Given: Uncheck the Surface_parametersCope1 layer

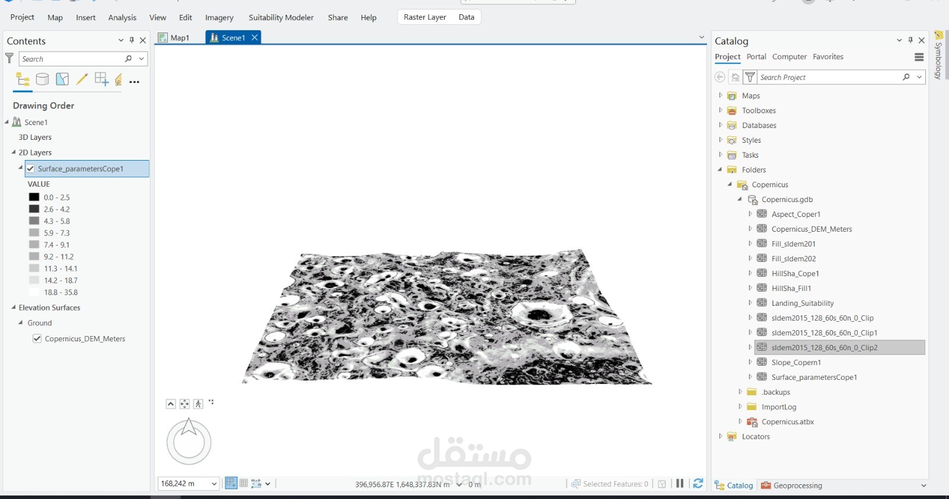Looking at the screenshot, I should [30, 168].
